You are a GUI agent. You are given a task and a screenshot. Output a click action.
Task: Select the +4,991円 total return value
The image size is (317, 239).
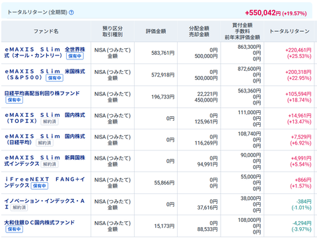(301, 158)
